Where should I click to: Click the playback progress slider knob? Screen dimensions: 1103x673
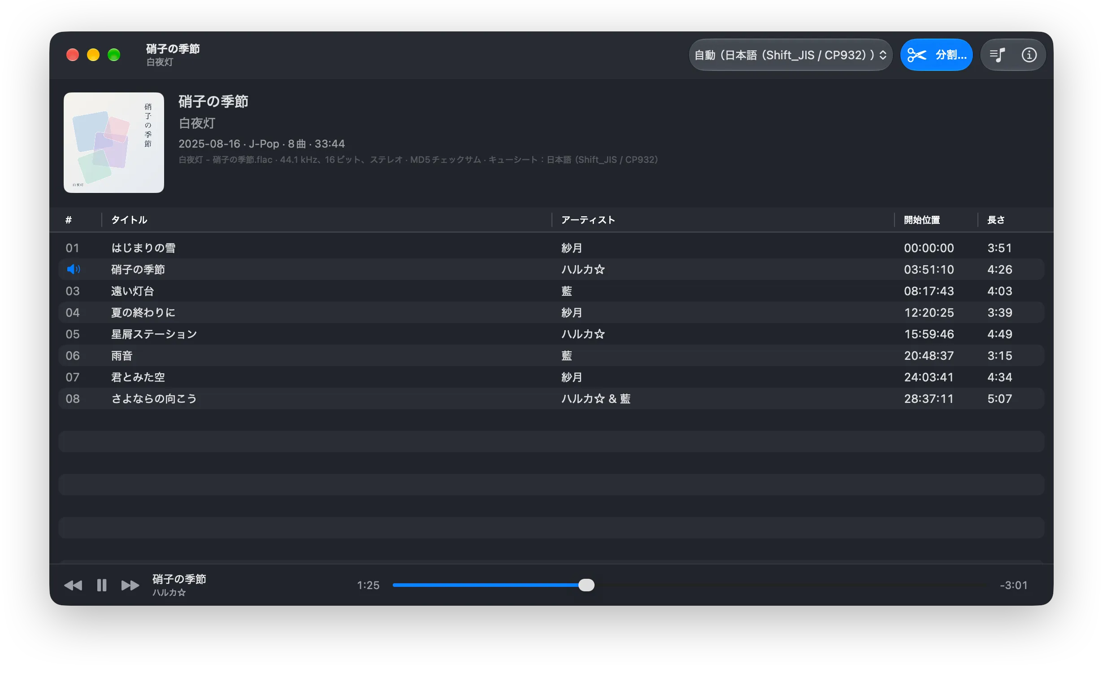click(x=586, y=585)
